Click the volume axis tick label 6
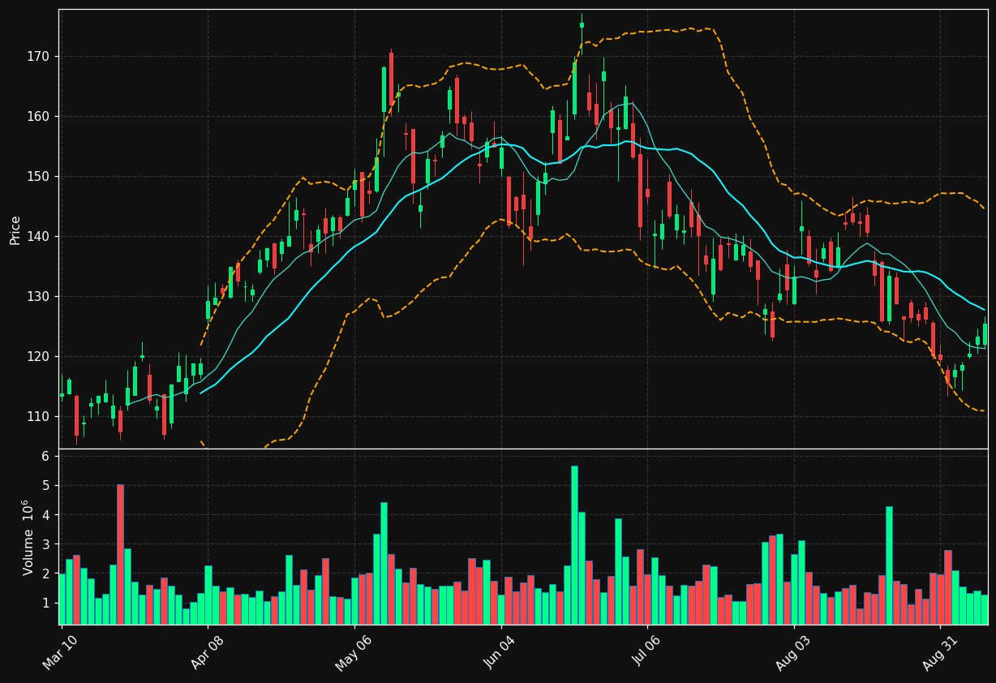 point(46,457)
